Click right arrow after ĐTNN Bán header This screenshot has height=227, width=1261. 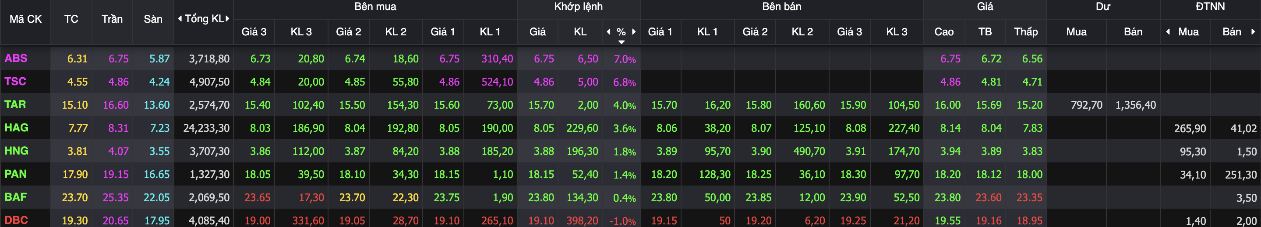pos(1253,32)
